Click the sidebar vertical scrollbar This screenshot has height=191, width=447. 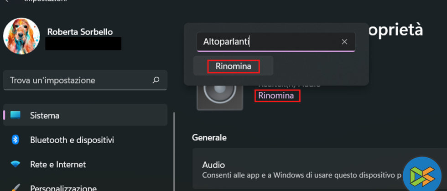click(174, 150)
